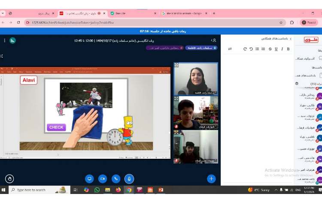This screenshot has height=206, width=322.
Task: Click the share screen monitor button
Action: coord(90,179)
